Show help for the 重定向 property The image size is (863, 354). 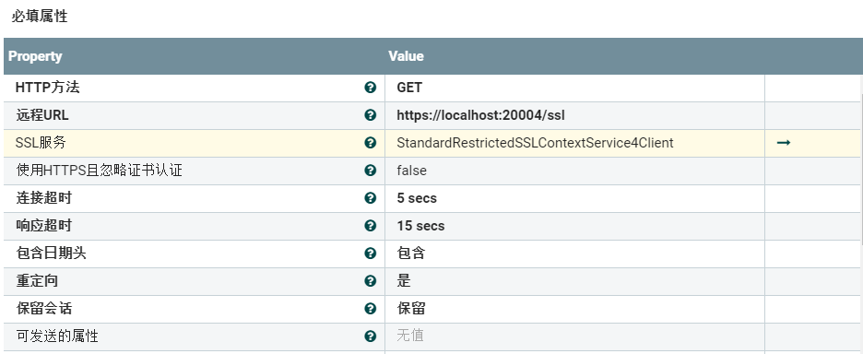371,281
